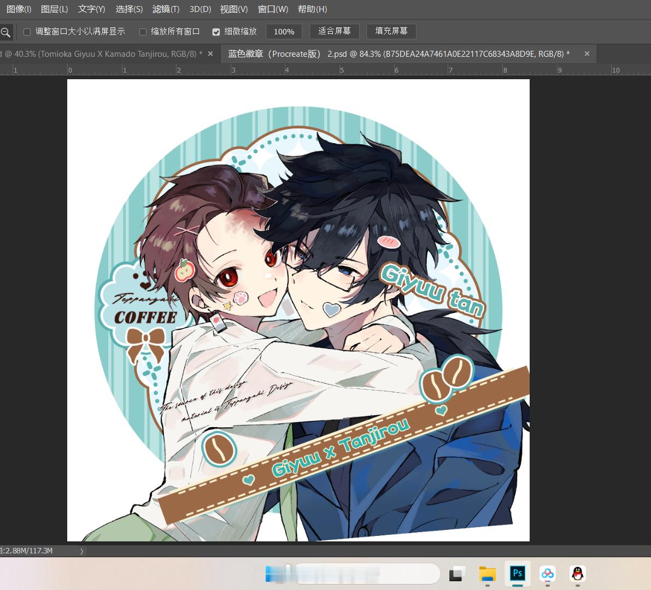
Task: Open the 帮助(H) menu
Action: click(312, 9)
